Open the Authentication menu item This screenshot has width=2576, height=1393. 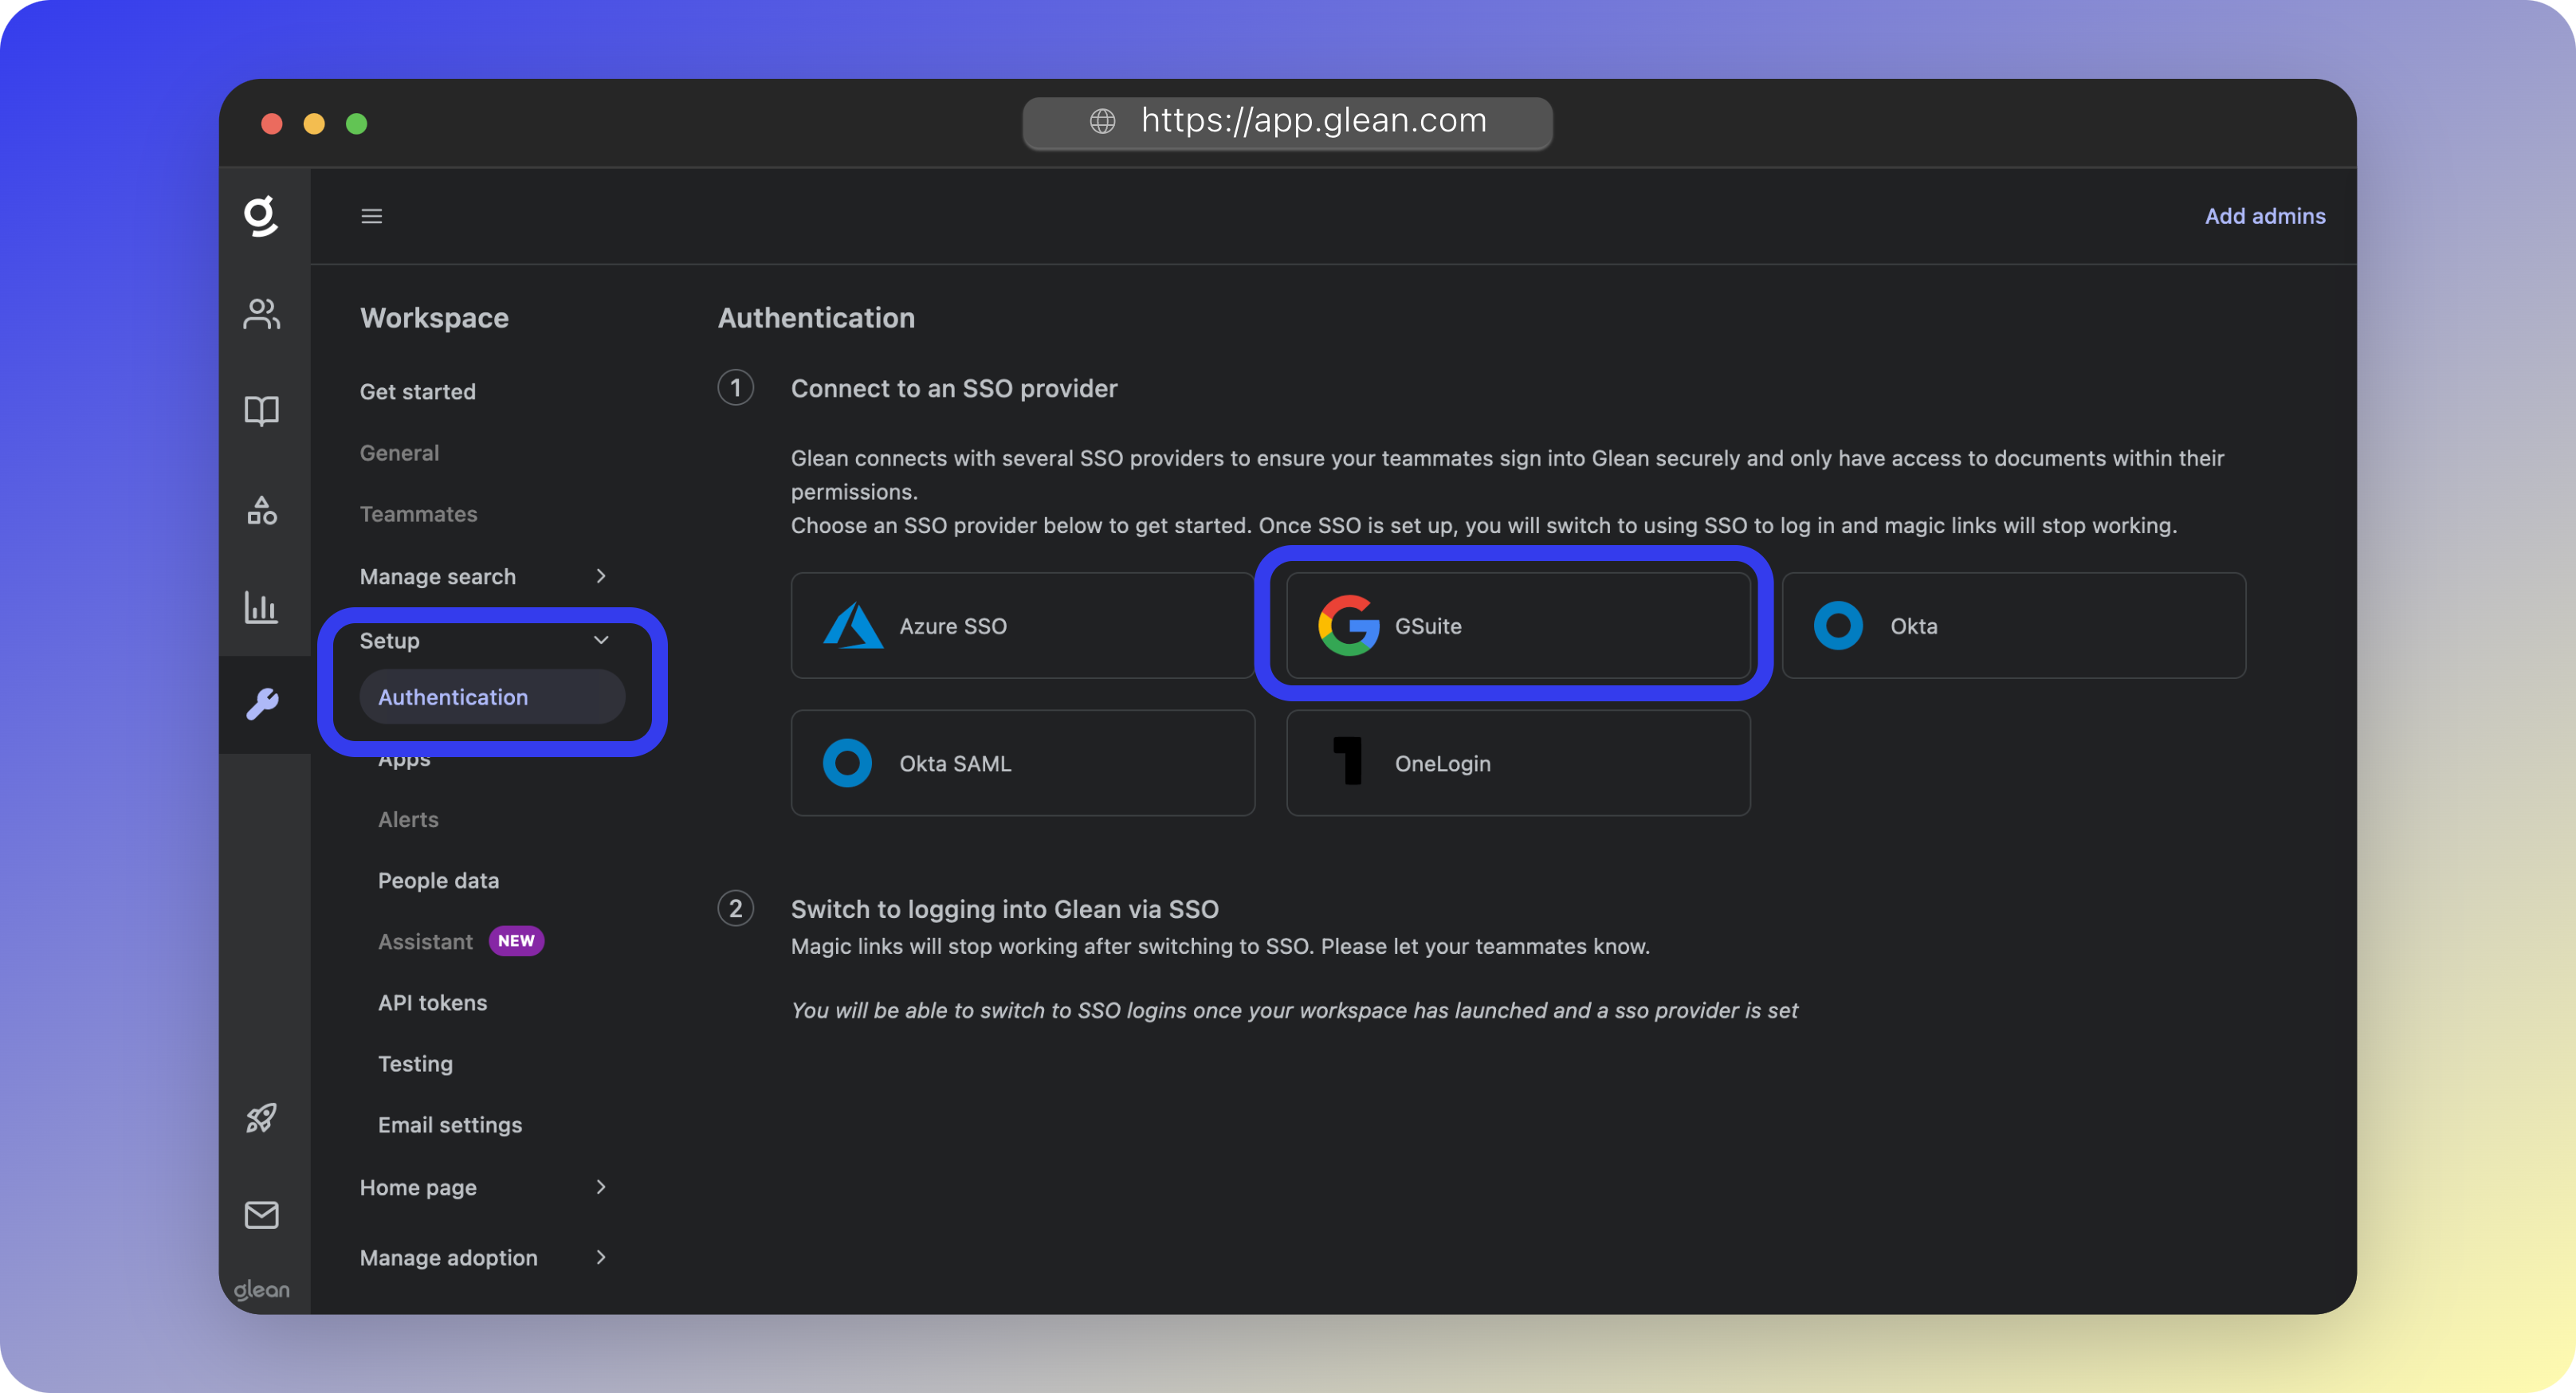[453, 697]
